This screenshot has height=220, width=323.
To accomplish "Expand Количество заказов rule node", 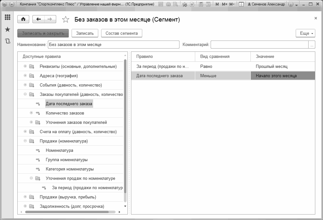I will [x=31, y=113].
